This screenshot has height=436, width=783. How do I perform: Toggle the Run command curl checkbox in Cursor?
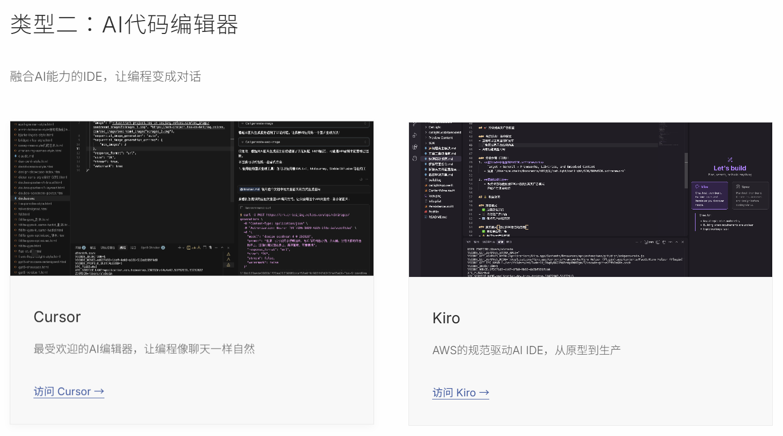242,208
